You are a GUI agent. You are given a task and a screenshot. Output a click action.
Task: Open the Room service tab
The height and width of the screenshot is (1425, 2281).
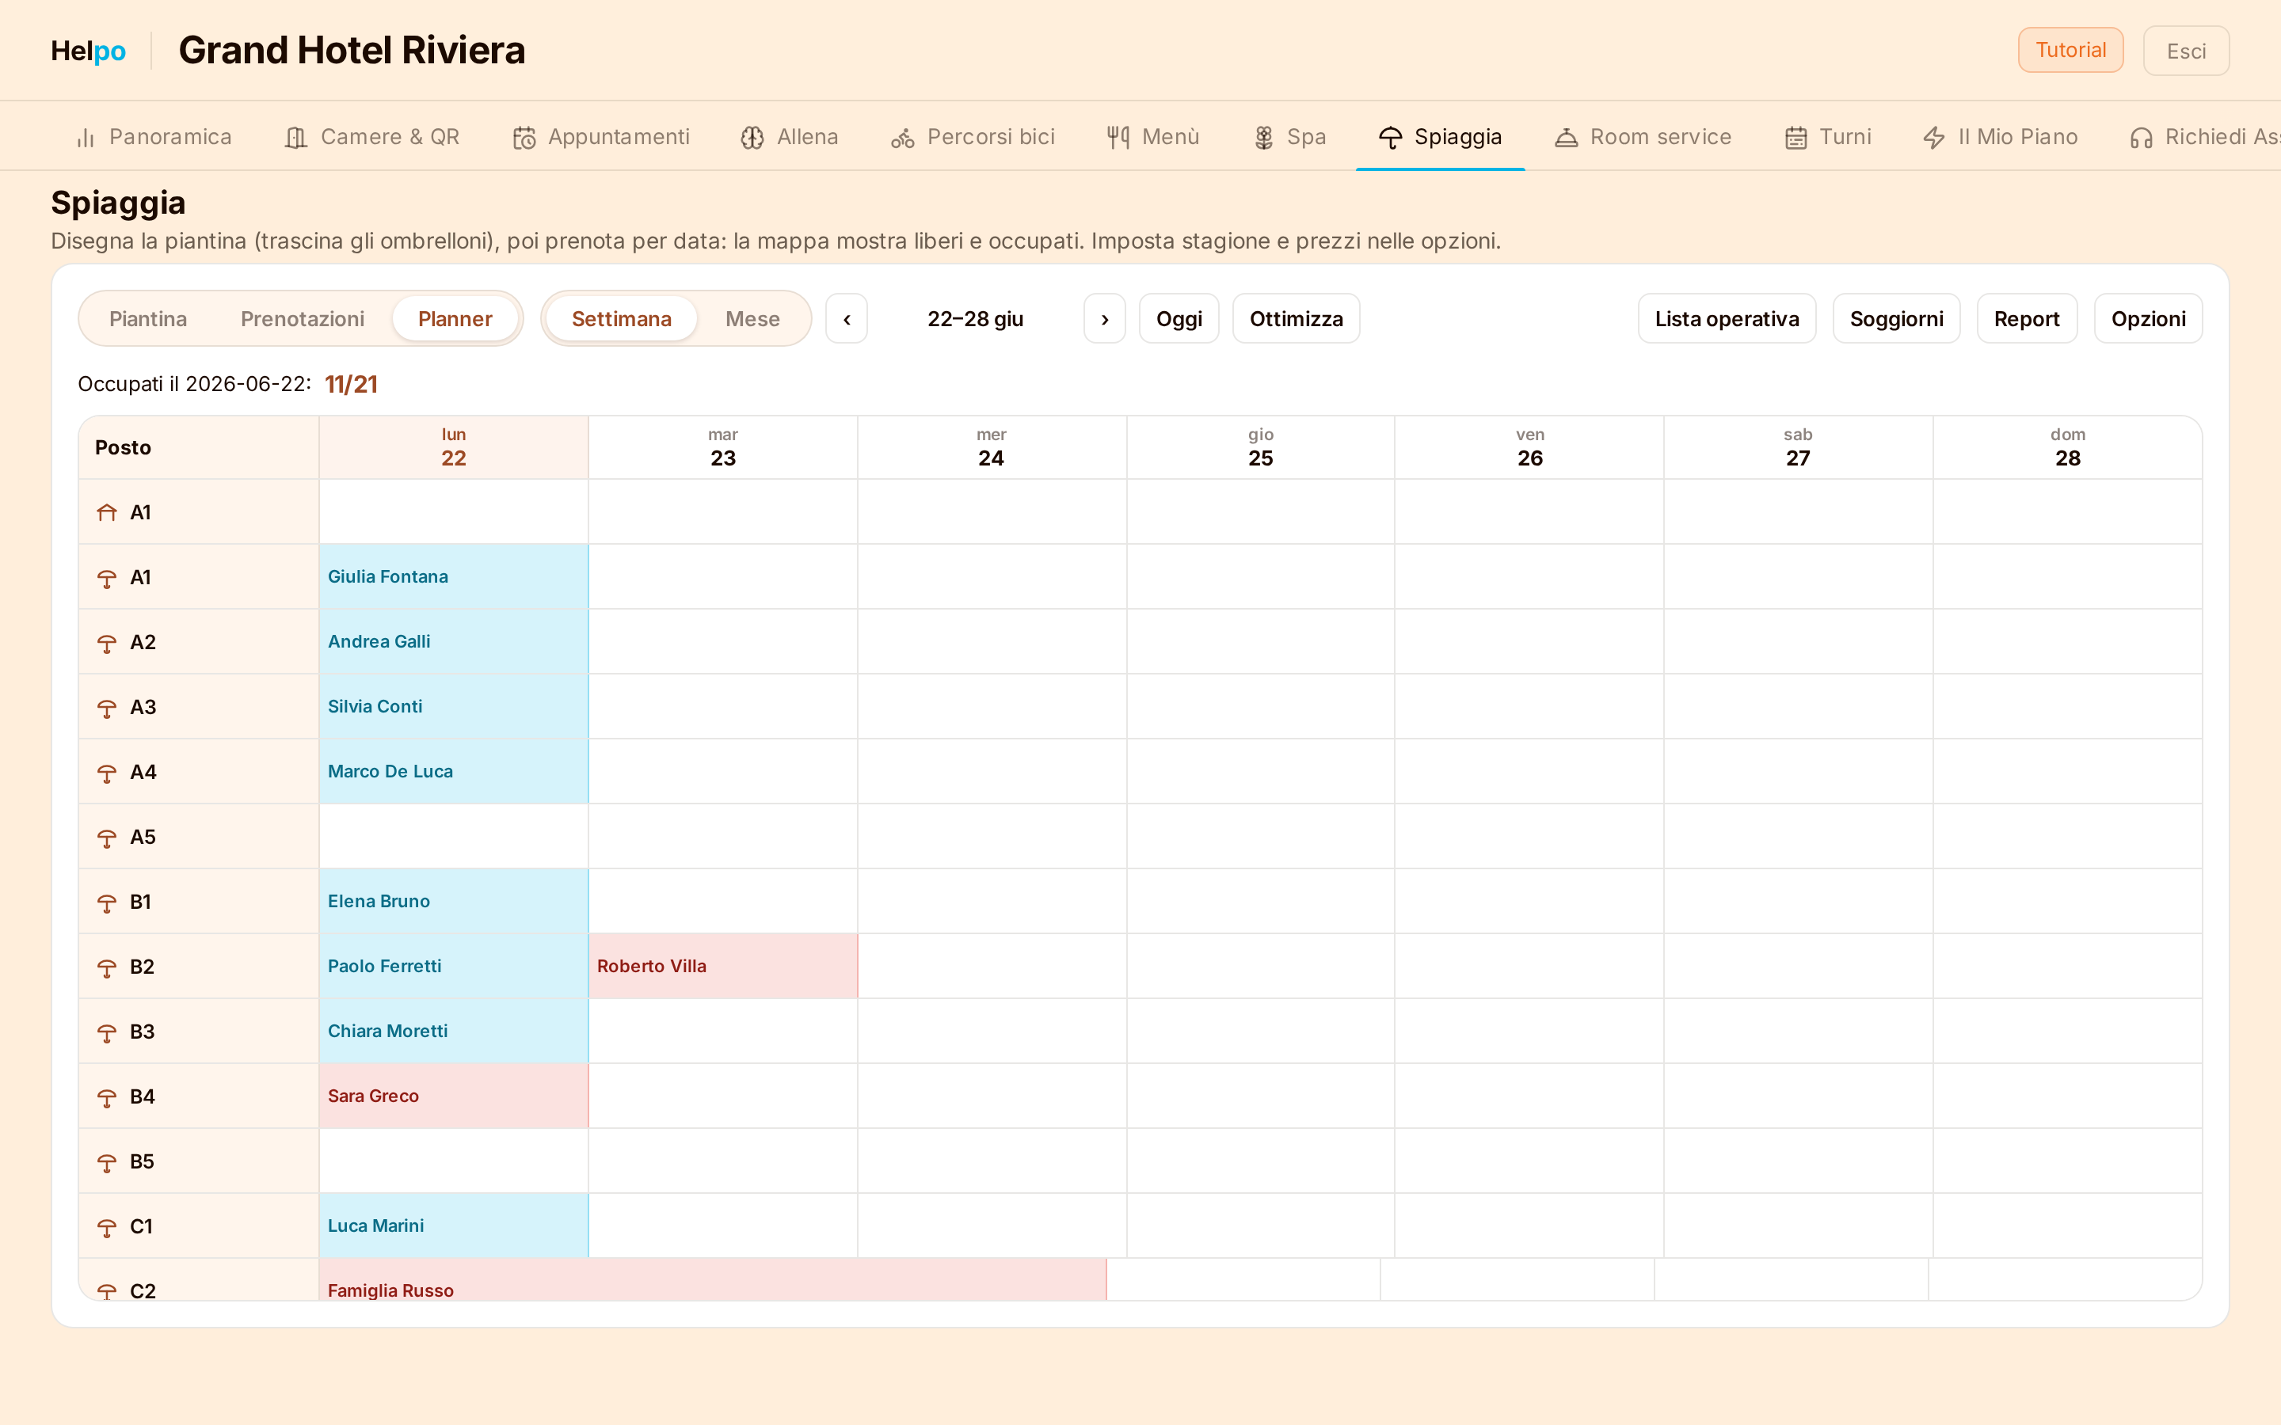coord(1643,138)
